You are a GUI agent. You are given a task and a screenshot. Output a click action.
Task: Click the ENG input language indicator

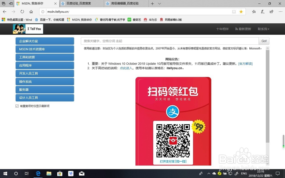click(244, 173)
